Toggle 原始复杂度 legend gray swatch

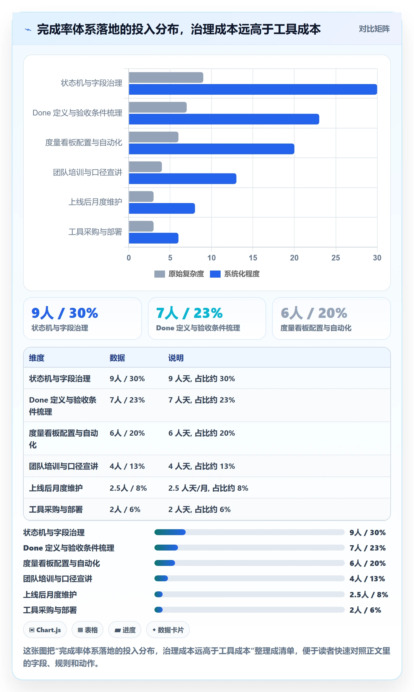click(159, 274)
